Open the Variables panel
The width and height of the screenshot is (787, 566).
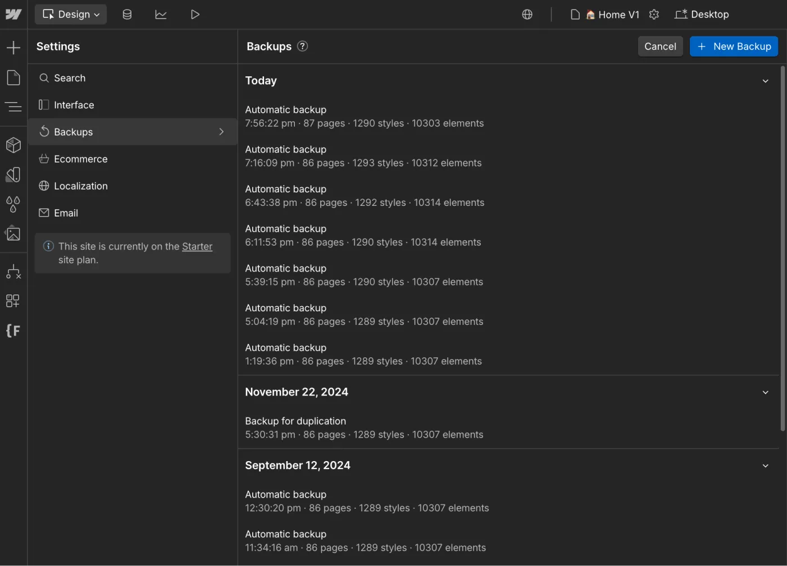[13, 205]
